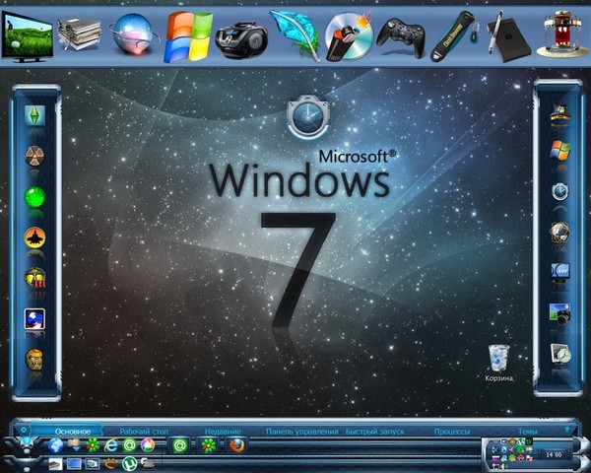Screen dimensions: 591x473
Task: Open the TV monitor icon in top dock
Action: click(x=28, y=36)
